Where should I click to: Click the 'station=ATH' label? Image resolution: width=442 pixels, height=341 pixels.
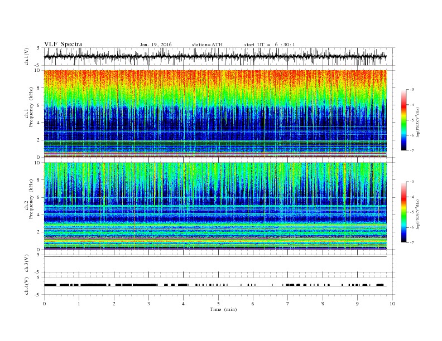(207, 45)
